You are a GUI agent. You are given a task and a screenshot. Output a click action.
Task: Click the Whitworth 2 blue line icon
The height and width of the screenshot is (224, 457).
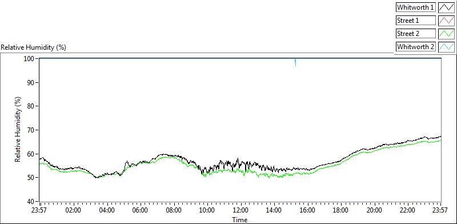[446, 46]
